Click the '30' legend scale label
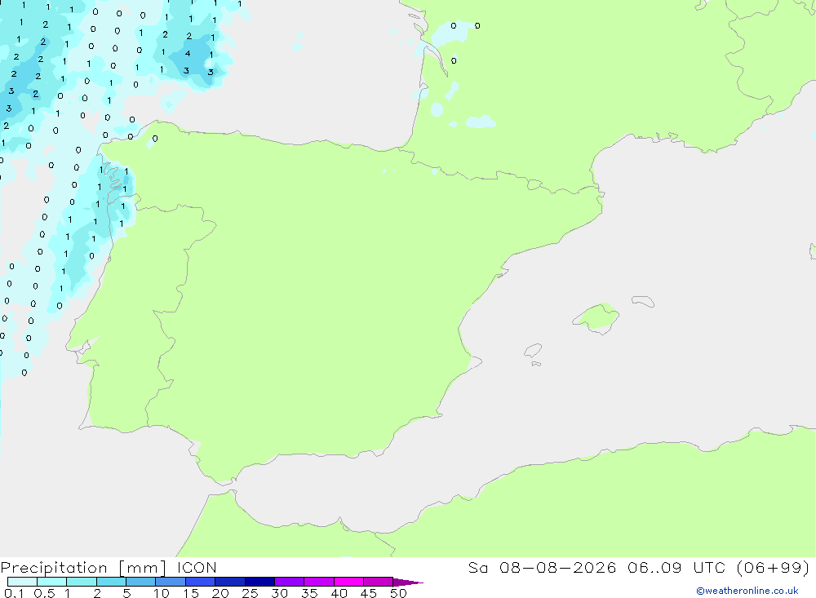Image resolution: width=816 pixels, height=598 pixels. (279, 593)
